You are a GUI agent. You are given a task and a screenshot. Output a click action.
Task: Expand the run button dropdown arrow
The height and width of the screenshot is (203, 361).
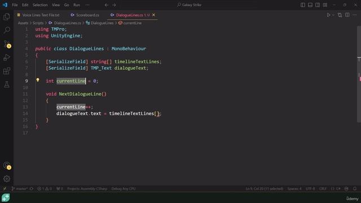click(333, 15)
